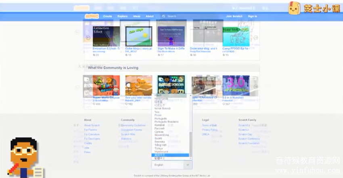Choose Suomi in the language list
343x178 pixels.
[170, 138]
